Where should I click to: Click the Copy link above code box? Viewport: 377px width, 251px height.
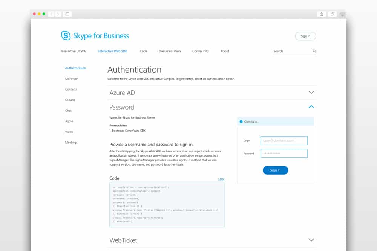pyautogui.click(x=221, y=179)
